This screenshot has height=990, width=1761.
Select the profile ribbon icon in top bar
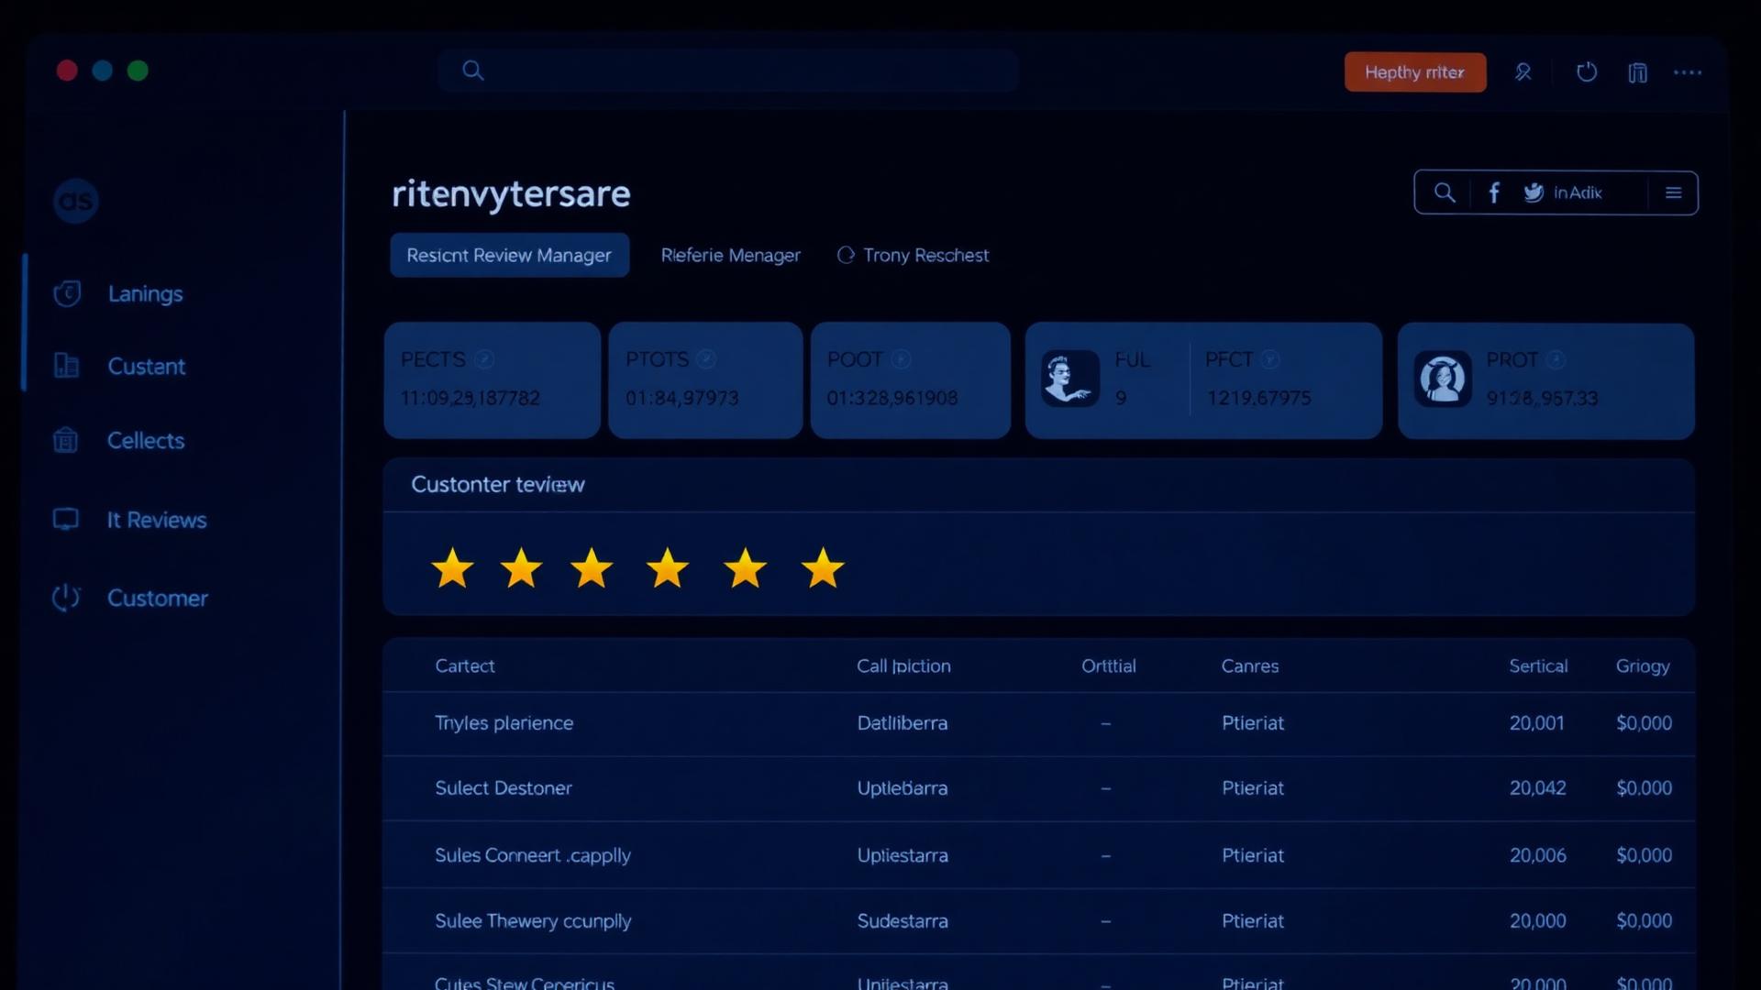tap(1523, 71)
